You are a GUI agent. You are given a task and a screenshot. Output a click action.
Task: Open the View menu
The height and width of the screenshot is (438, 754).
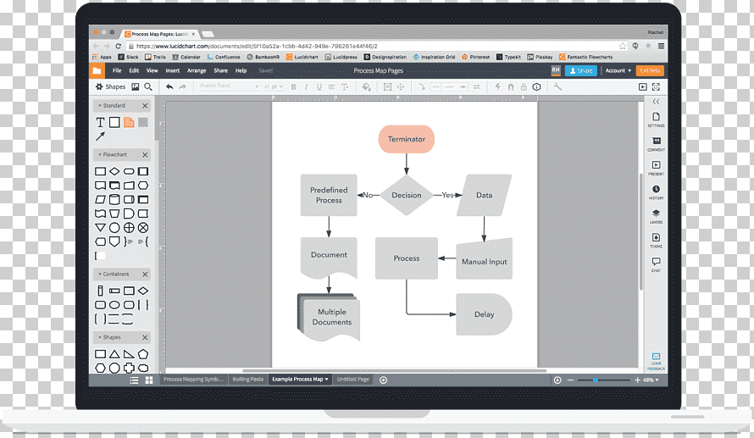click(152, 70)
